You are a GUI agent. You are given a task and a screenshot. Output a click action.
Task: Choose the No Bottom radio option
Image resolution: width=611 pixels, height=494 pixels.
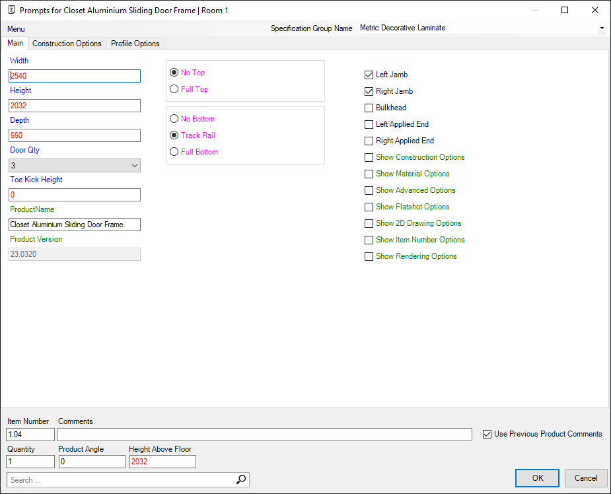click(x=174, y=119)
